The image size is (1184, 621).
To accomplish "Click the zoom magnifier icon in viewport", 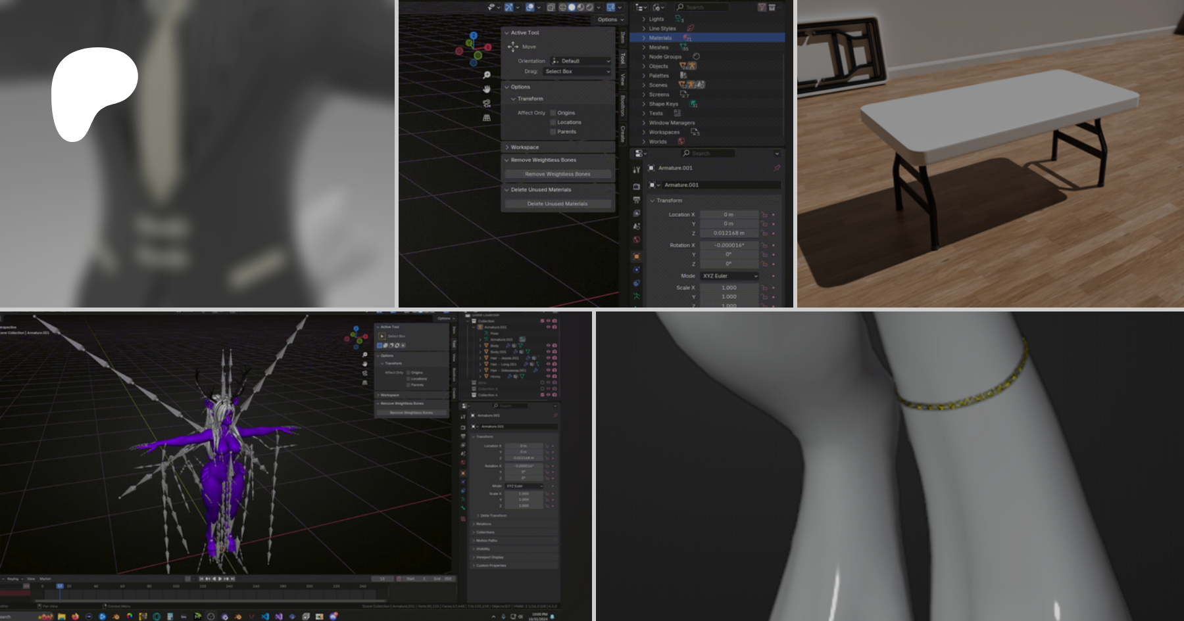I will [487, 75].
